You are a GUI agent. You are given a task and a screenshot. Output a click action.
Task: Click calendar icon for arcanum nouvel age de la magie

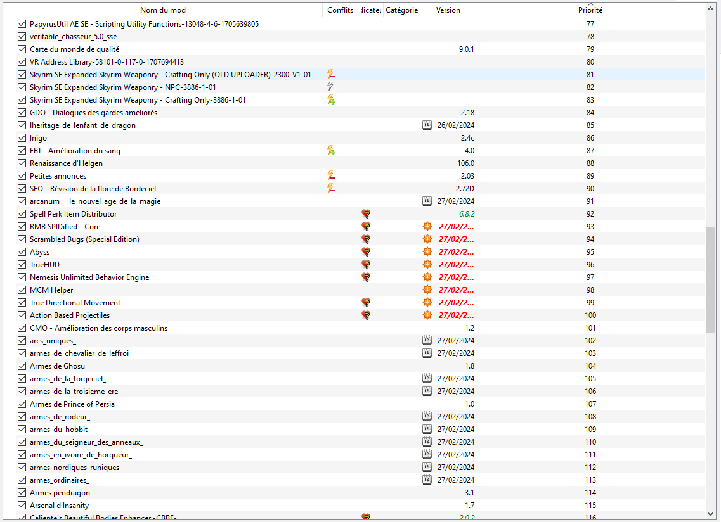427,201
